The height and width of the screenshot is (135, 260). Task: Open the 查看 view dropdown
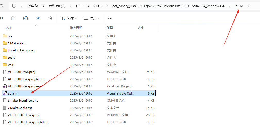tap(92, 19)
